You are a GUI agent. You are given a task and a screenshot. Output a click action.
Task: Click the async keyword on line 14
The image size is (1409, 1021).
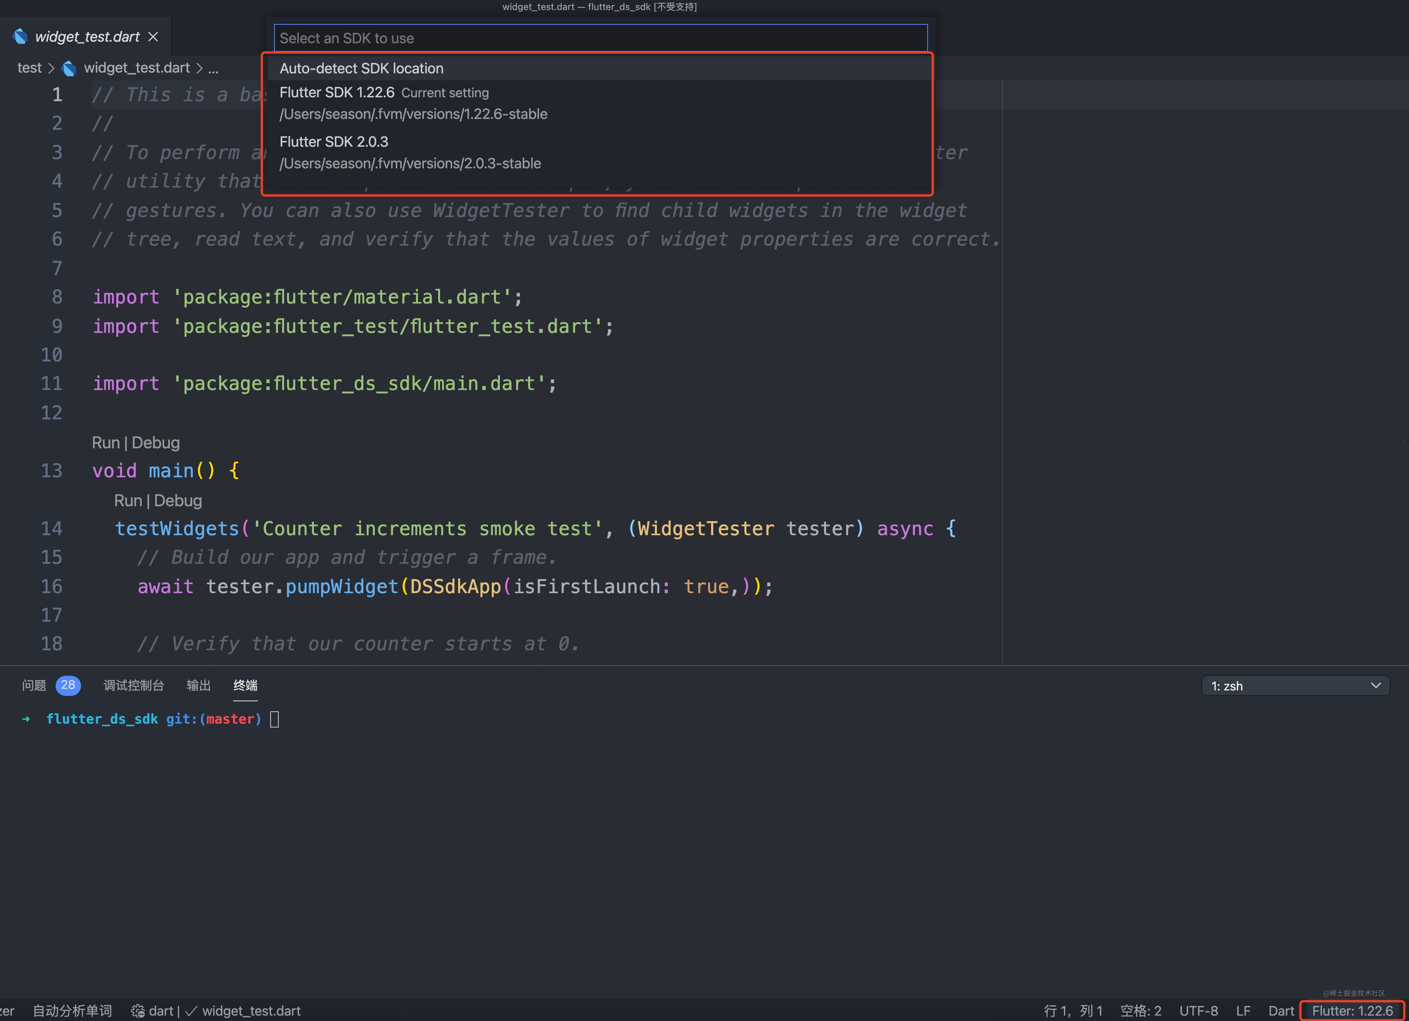pyautogui.click(x=905, y=528)
